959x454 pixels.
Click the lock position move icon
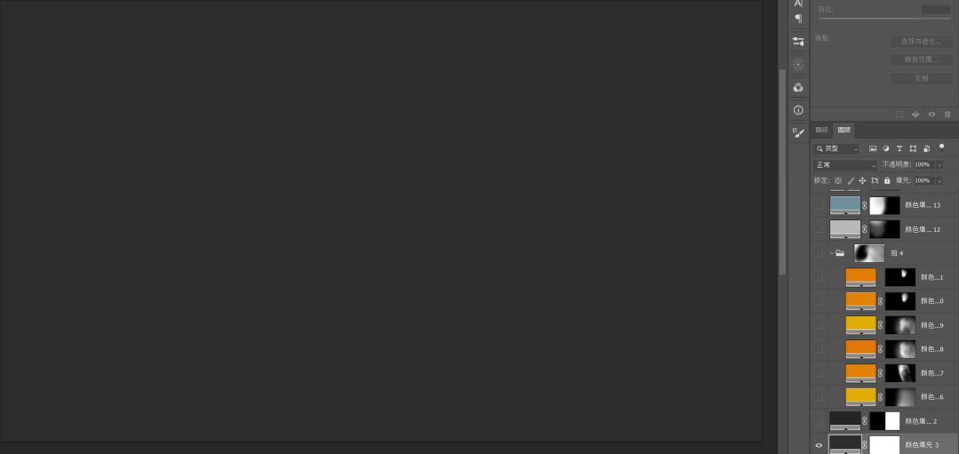[861, 180]
